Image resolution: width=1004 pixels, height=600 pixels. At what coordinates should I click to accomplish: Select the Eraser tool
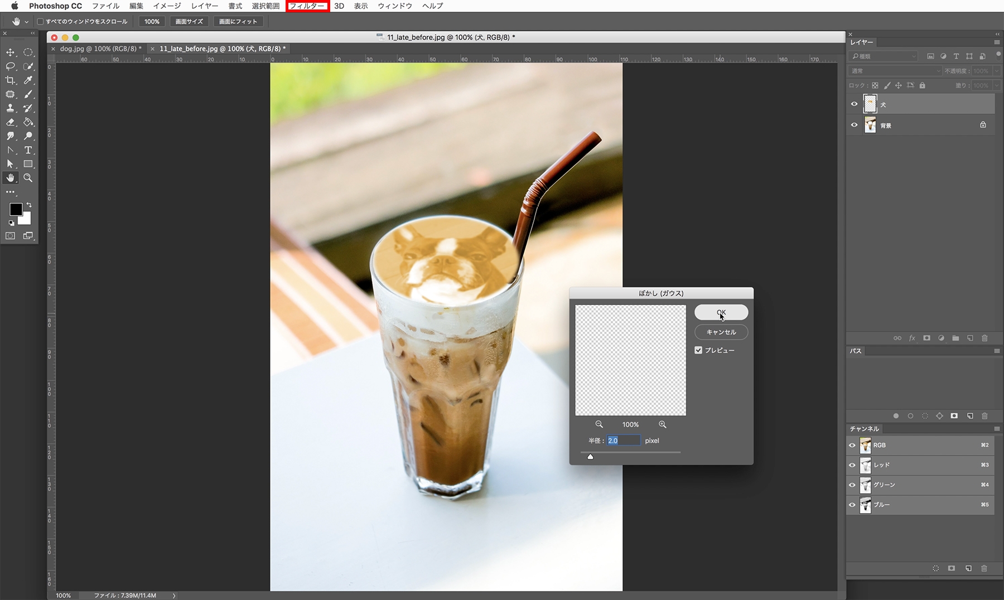pyautogui.click(x=11, y=122)
